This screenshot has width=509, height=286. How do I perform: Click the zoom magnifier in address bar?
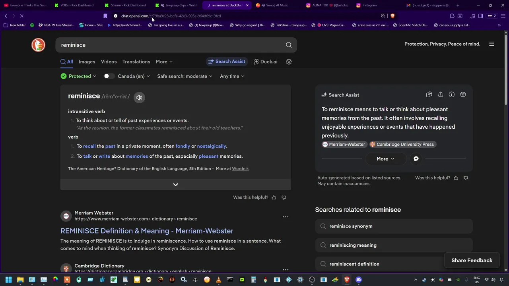(383, 16)
